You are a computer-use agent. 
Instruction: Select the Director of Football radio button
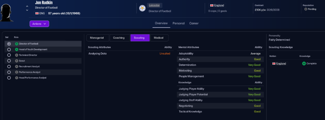pyautogui.click(x=9, y=44)
